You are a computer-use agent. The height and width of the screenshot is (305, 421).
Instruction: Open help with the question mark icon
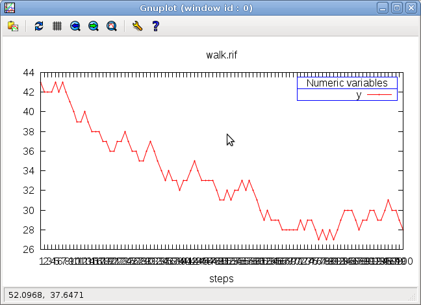pos(155,26)
